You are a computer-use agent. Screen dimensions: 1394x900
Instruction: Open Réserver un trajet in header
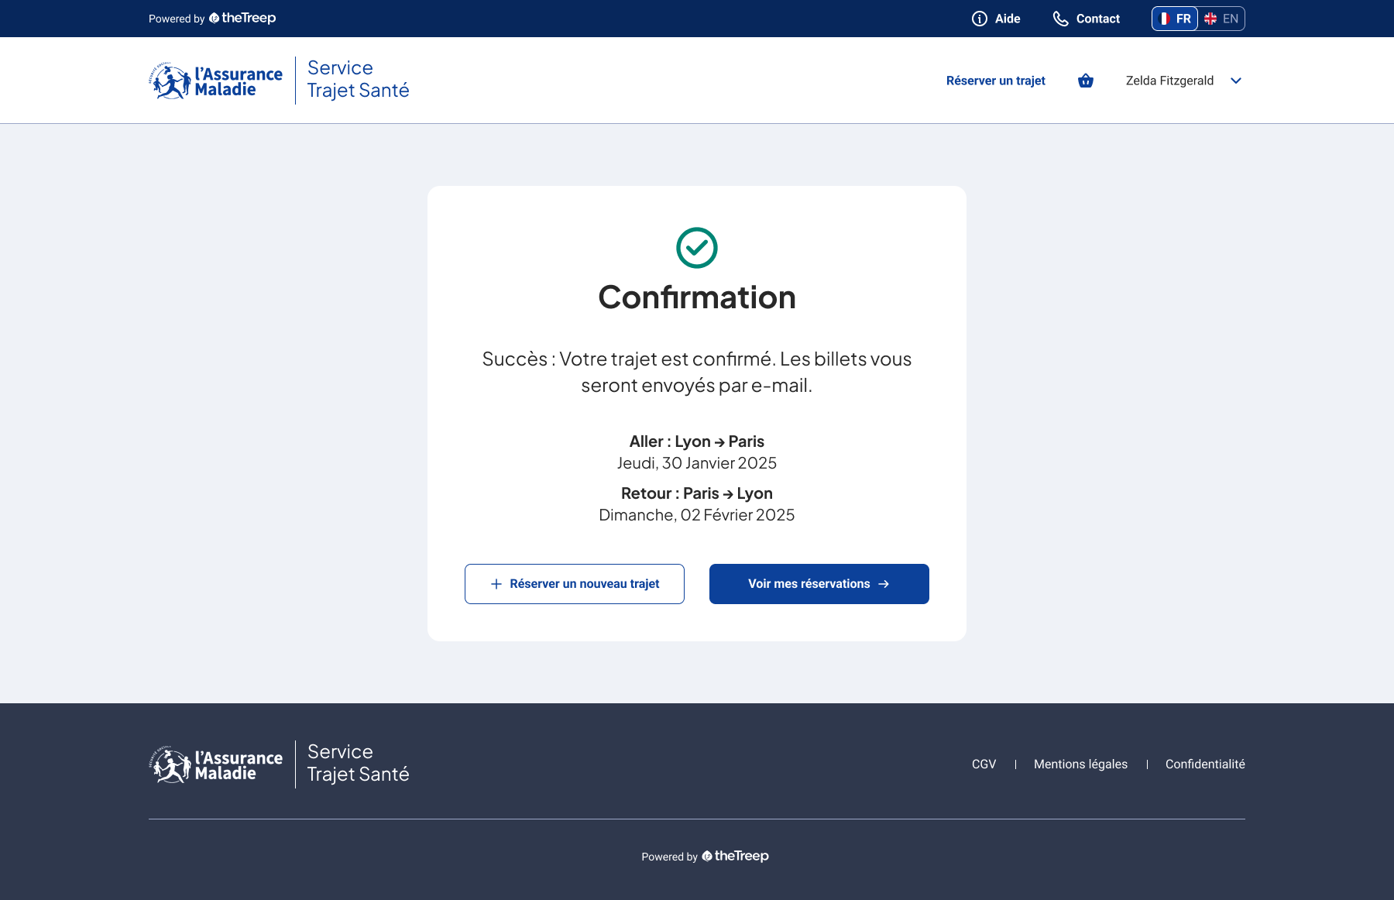[996, 81]
